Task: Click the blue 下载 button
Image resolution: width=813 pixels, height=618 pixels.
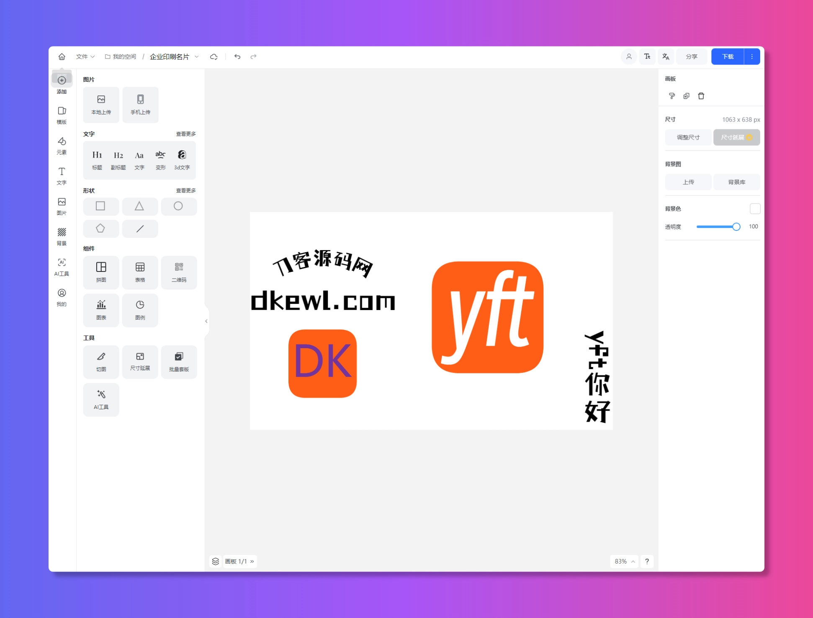Action: click(728, 57)
